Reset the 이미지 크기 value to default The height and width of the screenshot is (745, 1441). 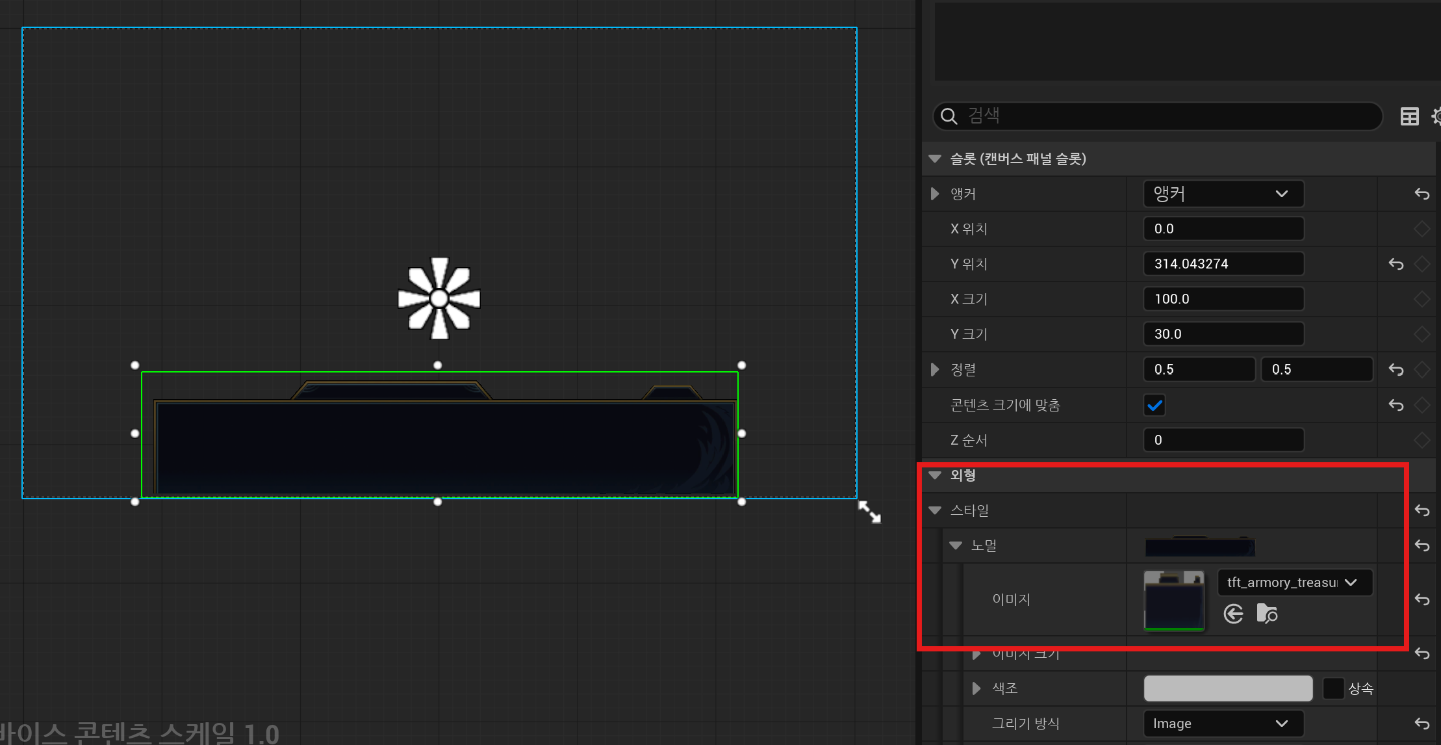(x=1422, y=653)
